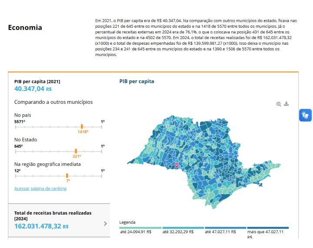
Task: Download the PIB per capita map
Action: tap(286, 104)
